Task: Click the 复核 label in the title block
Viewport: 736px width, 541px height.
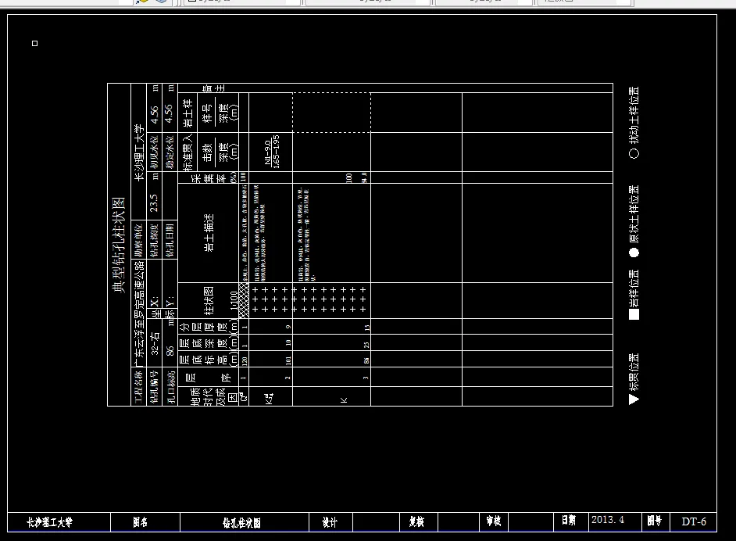Action: [416, 521]
